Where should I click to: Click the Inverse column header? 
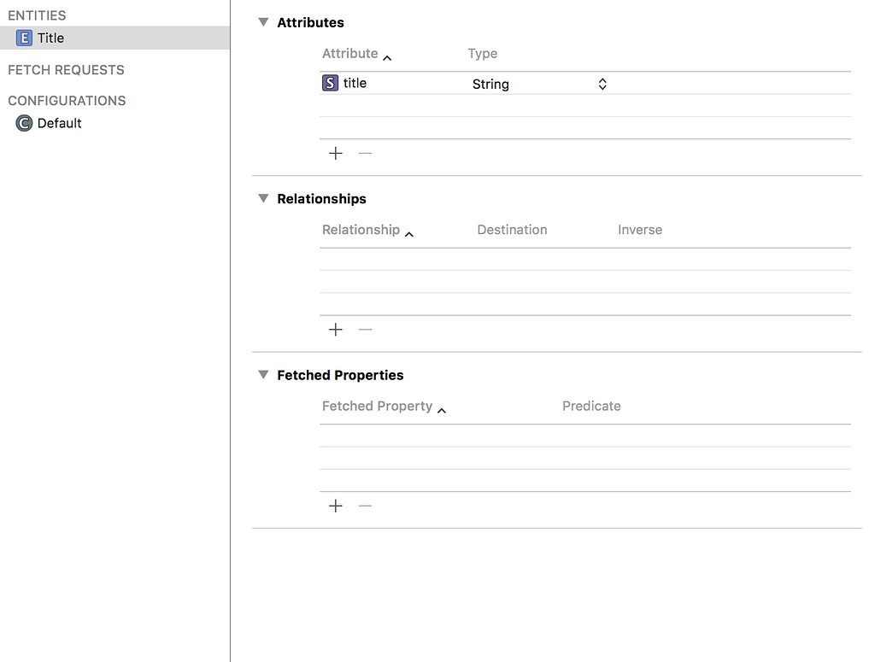(x=640, y=230)
